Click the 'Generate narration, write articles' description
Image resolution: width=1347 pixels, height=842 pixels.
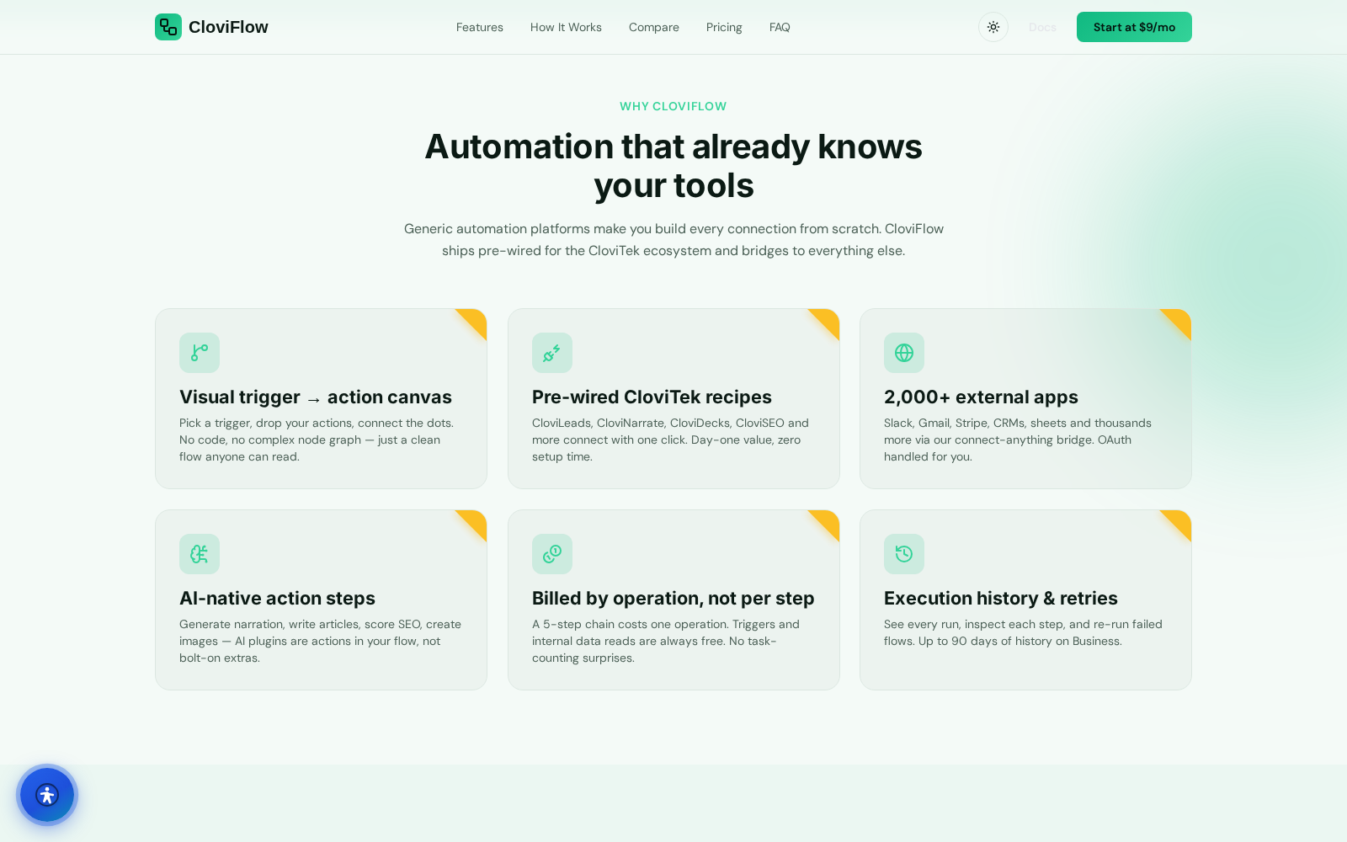click(x=320, y=641)
